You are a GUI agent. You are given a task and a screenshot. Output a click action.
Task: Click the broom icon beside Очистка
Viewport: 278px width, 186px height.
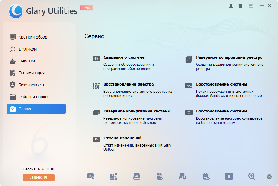(13, 61)
